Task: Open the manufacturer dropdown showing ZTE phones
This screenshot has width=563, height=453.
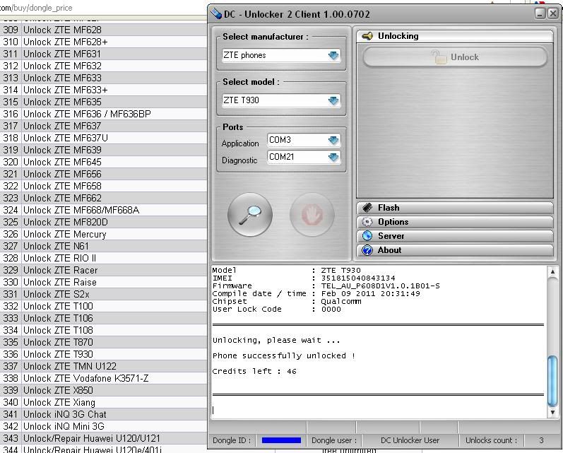Action: pos(281,55)
